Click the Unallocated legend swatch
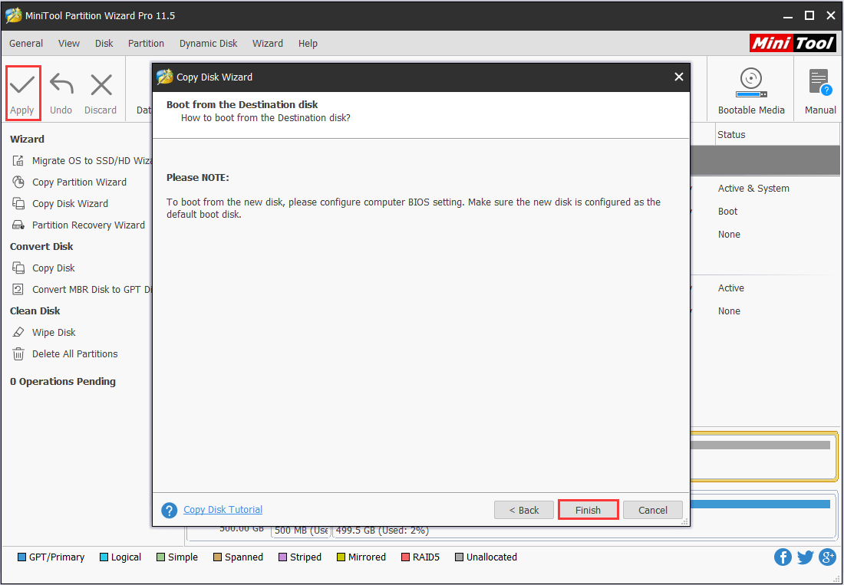844x585 pixels. point(459,557)
